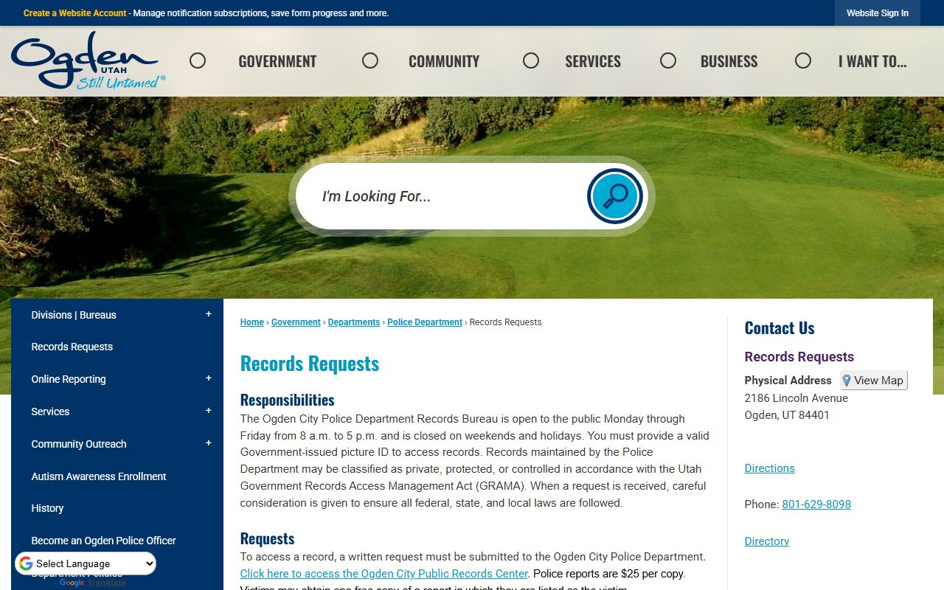
Task: Open the Directory link
Action: (767, 541)
